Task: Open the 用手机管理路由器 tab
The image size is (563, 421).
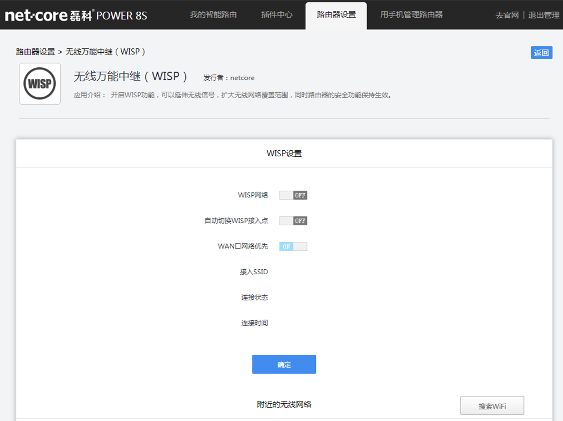Action: click(x=410, y=15)
